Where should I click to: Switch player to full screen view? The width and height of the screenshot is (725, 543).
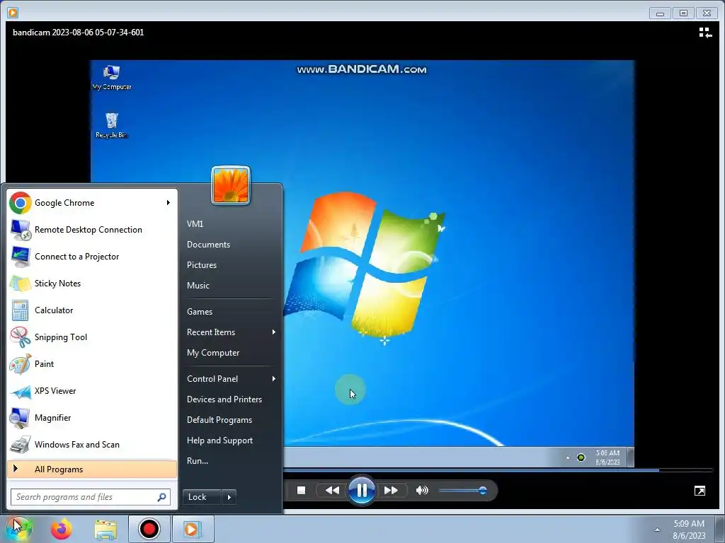click(700, 491)
